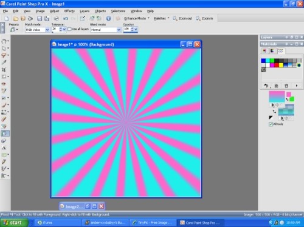Switch to Rainbow tab in Materials

pos(272,51)
